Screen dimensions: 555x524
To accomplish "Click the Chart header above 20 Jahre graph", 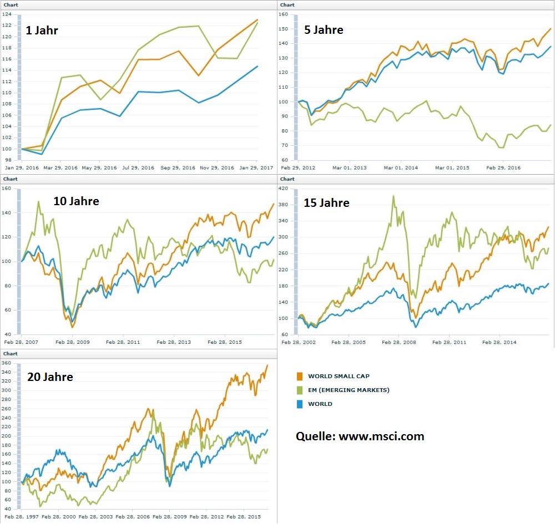I will pos(11,353).
